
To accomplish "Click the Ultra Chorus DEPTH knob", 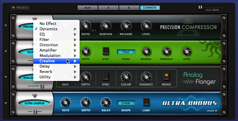I will pos(86,102).
